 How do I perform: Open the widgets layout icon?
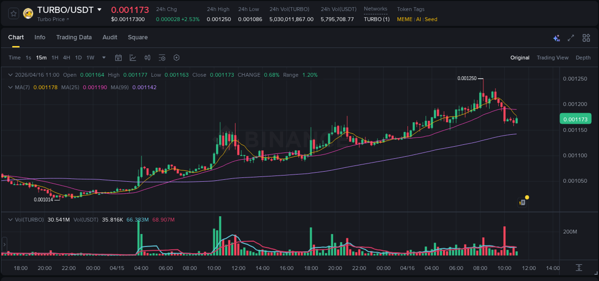click(x=586, y=37)
